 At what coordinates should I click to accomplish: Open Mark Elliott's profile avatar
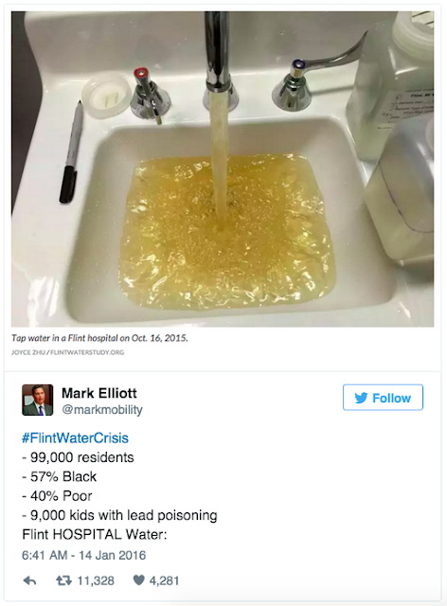[38, 400]
